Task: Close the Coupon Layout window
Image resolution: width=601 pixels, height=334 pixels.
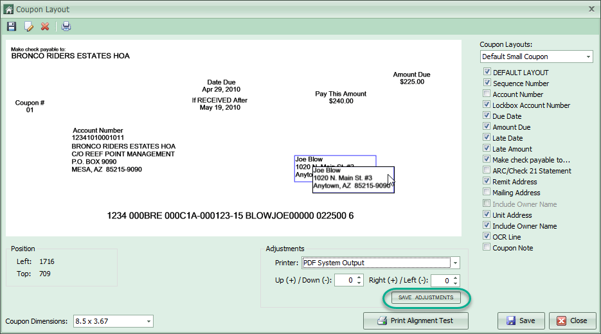Action: tap(591, 9)
